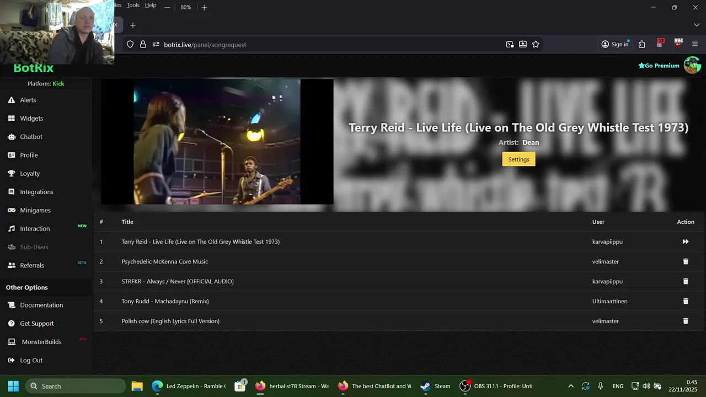The width and height of the screenshot is (706, 397).
Task: Reset the 80% zoom level
Action: coord(186,7)
